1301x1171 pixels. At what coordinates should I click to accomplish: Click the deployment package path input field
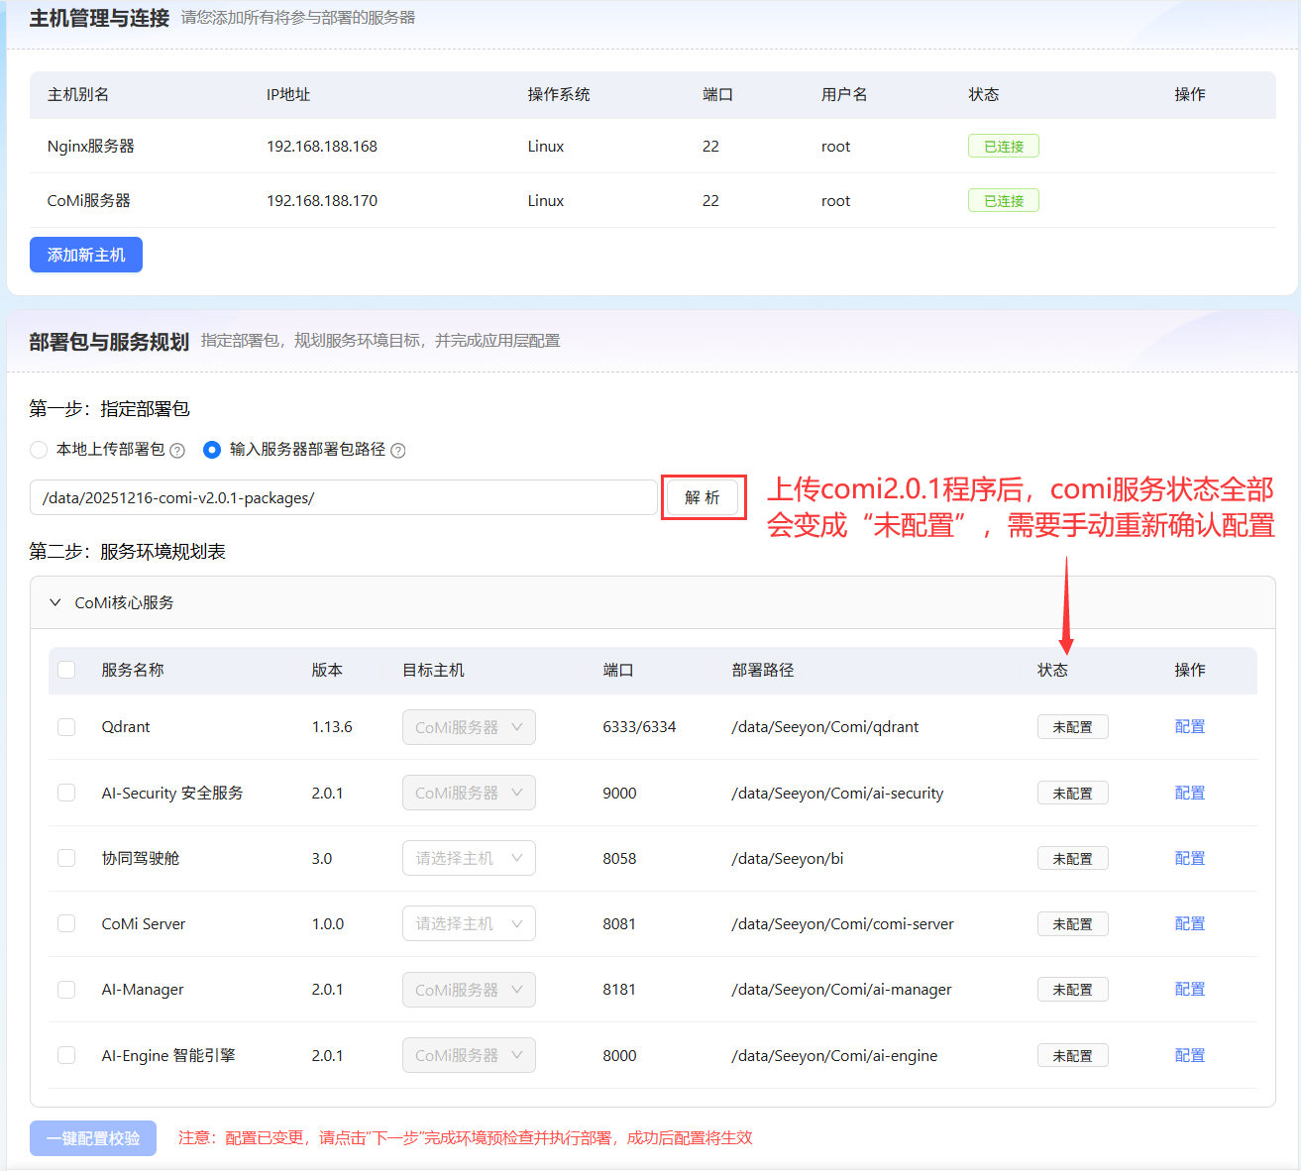coord(343,497)
